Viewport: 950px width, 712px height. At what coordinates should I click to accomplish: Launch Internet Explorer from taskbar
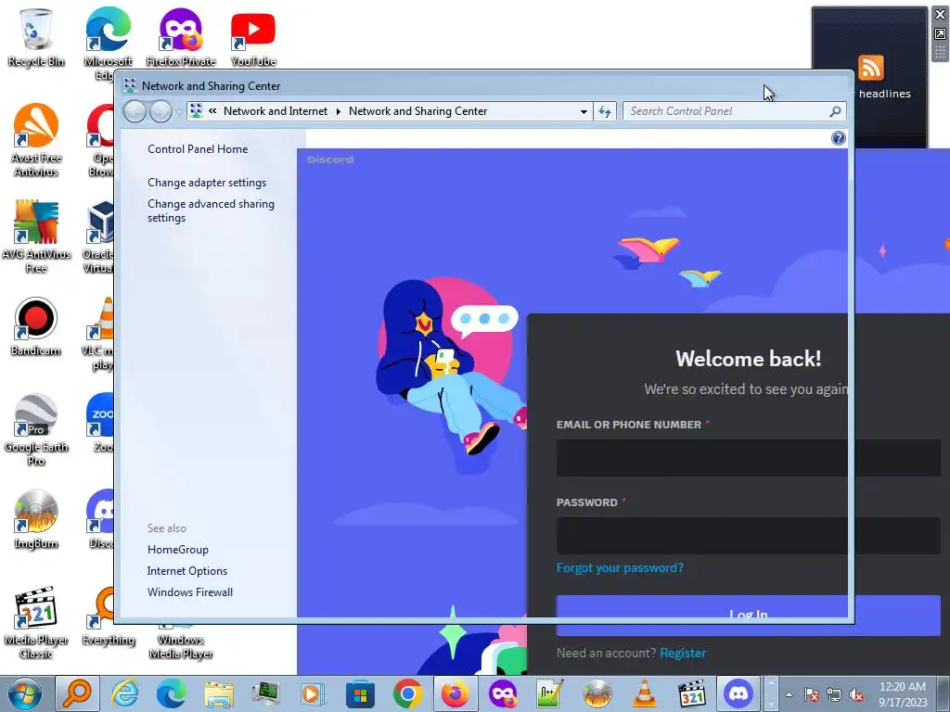[125, 693]
